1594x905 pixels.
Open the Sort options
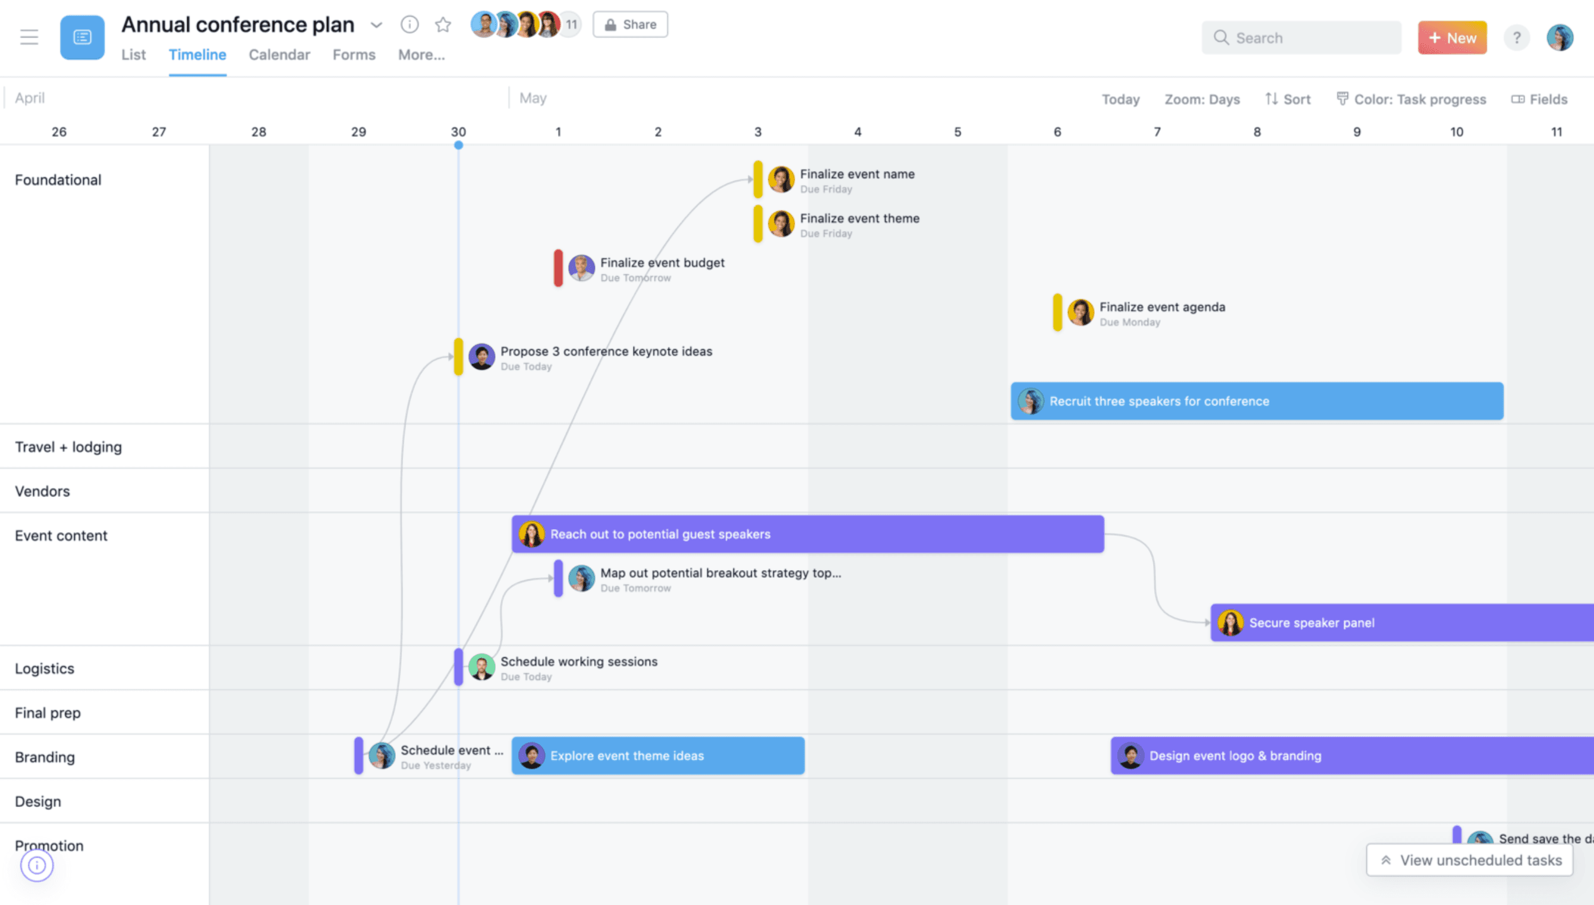pos(1287,99)
